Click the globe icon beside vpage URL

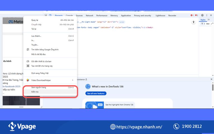click(113, 127)
